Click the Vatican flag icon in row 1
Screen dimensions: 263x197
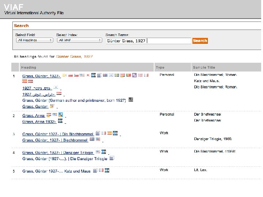pyautogui.click(x=65, y=75)
